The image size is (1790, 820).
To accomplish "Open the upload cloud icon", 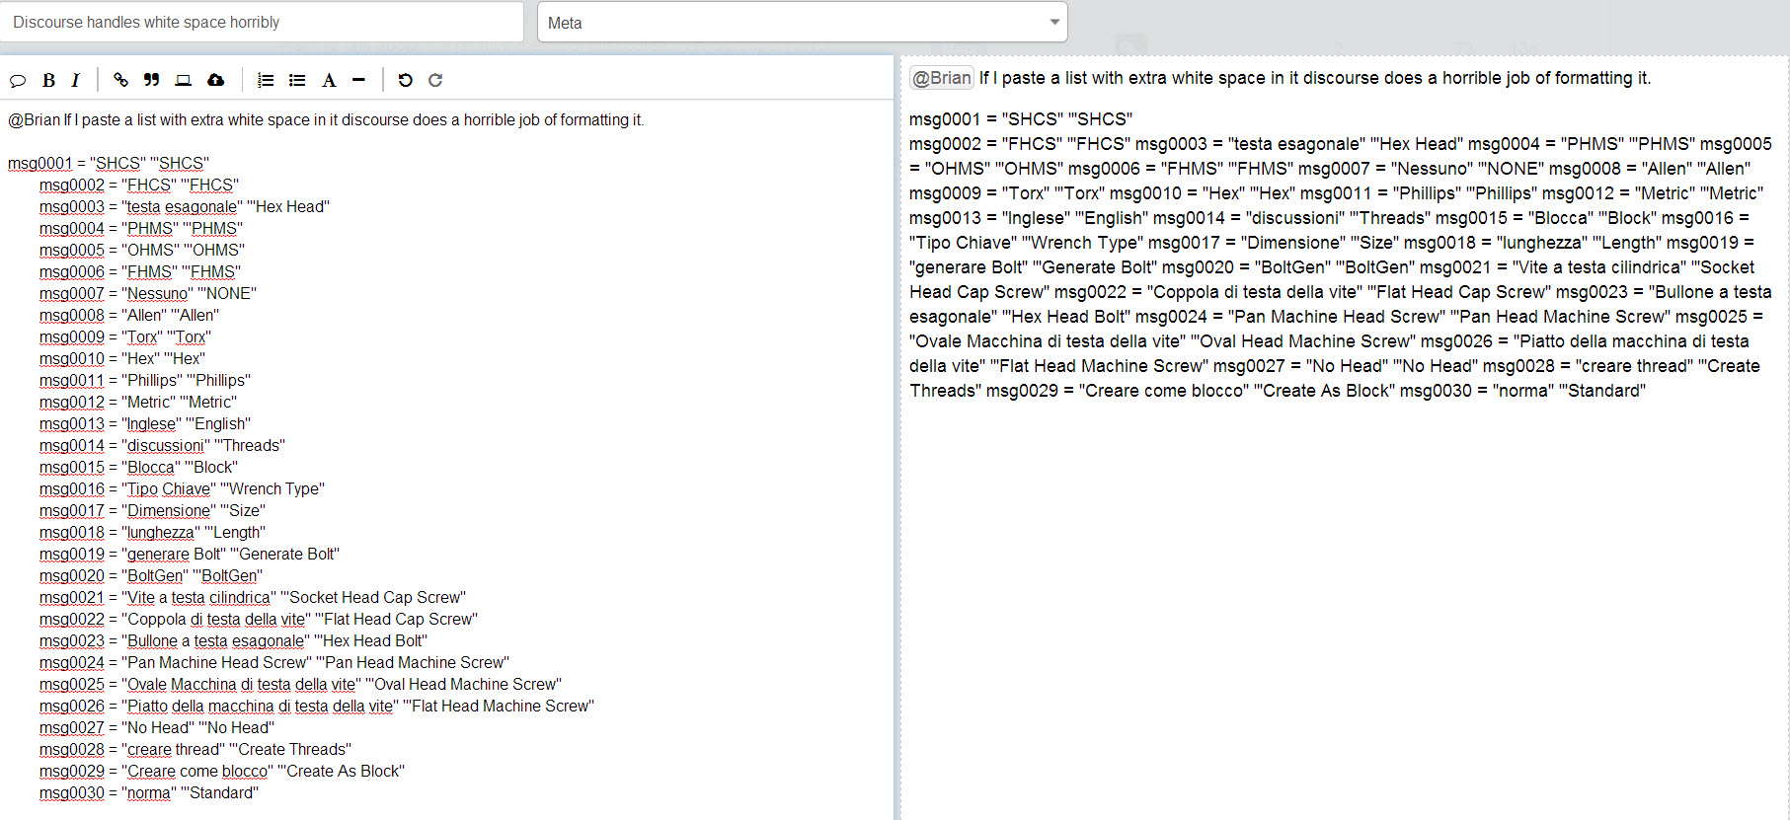I will (x=215, y=80).
